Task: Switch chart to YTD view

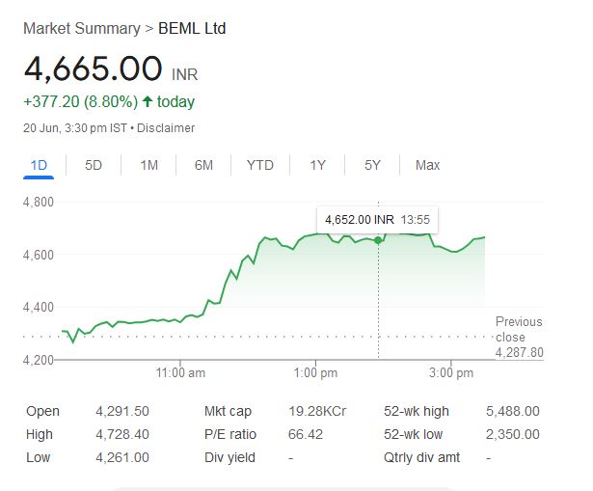Action: click(x=260, y=165)
